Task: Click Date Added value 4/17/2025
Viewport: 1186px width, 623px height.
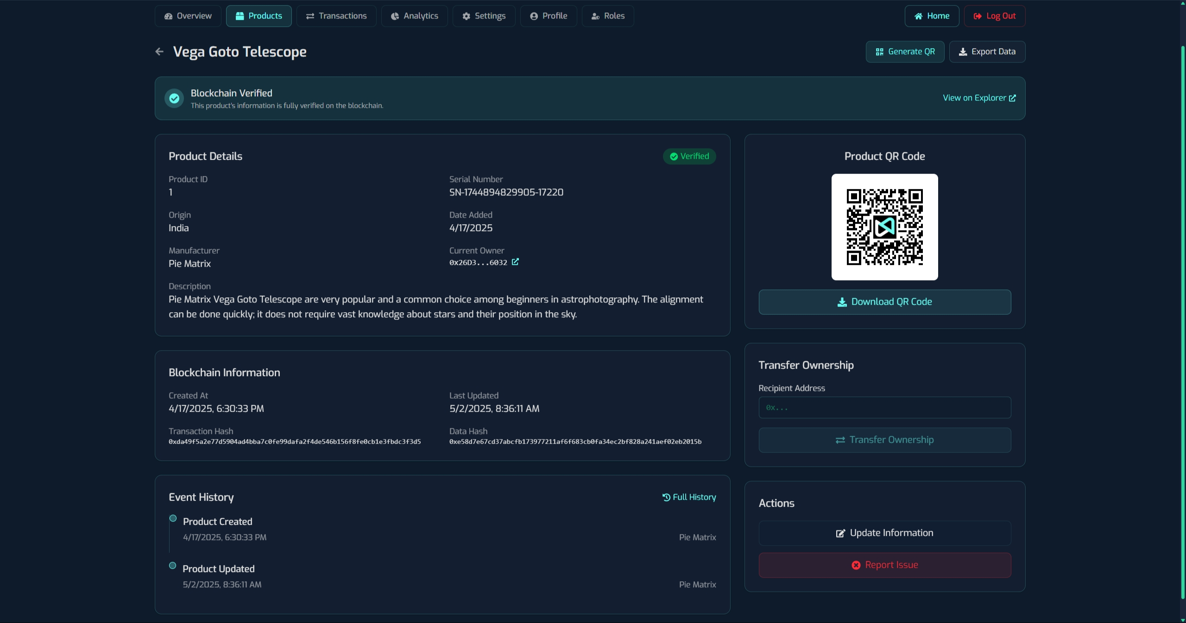Action: [471, 227]
